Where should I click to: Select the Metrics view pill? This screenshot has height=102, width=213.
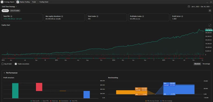[x=5, y=11]
